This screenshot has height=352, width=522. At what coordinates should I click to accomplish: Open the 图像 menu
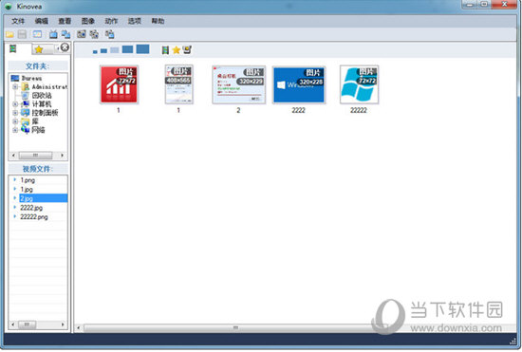[88, 21]
